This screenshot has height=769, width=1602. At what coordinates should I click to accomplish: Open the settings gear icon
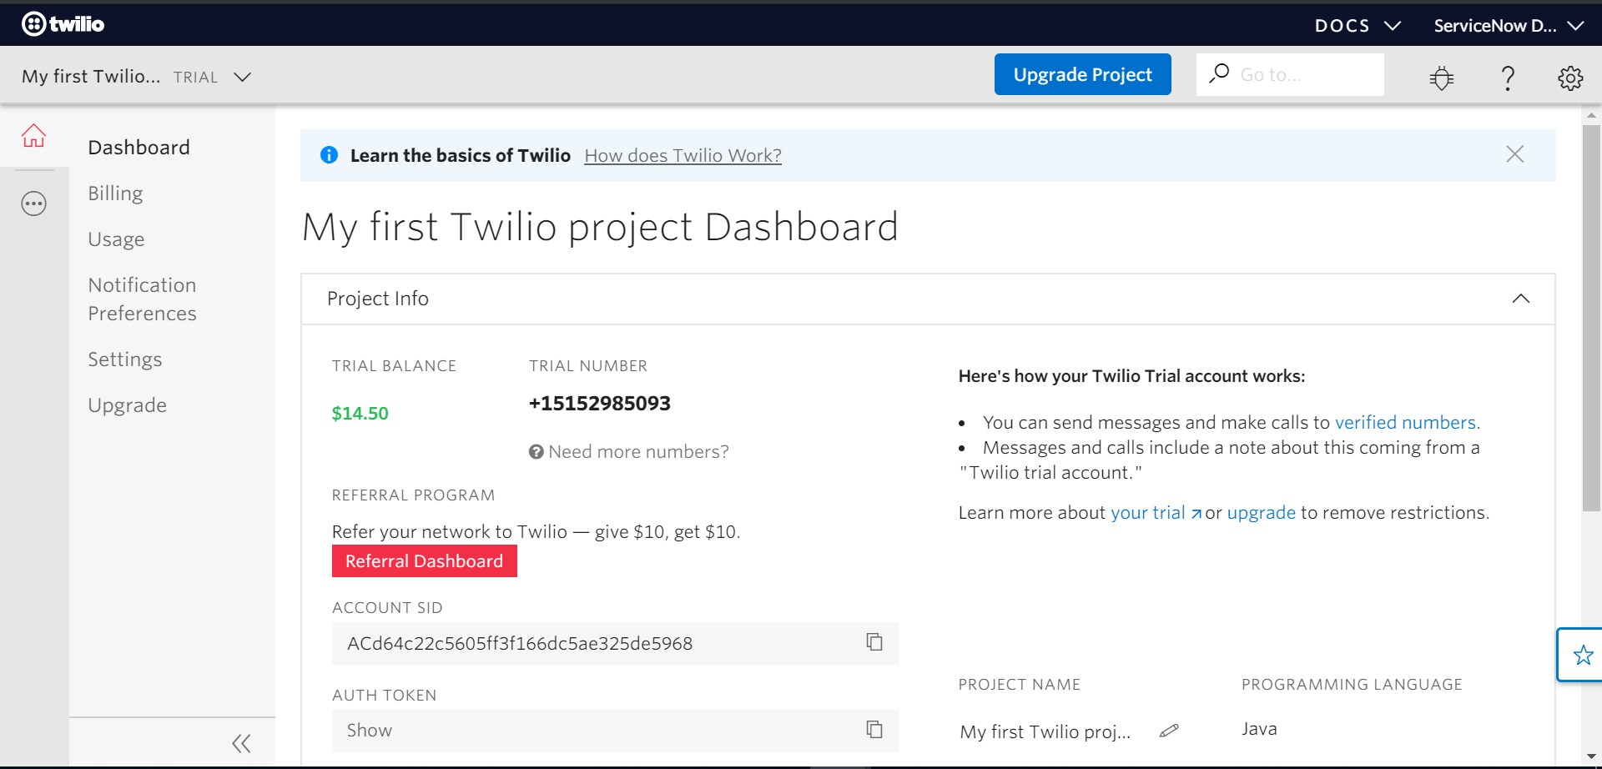1570,78
